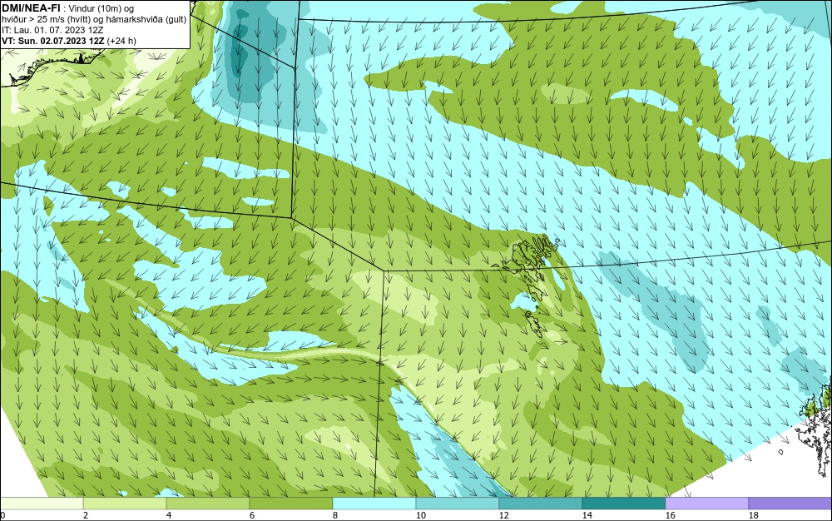The height and width of the screenshot is (521, 832).
Task: Click the 10–12 m/s teal legend swatch
Action: point(458,503)
